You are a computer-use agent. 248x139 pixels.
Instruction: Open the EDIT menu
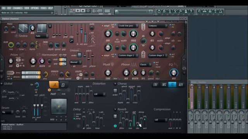9,8
